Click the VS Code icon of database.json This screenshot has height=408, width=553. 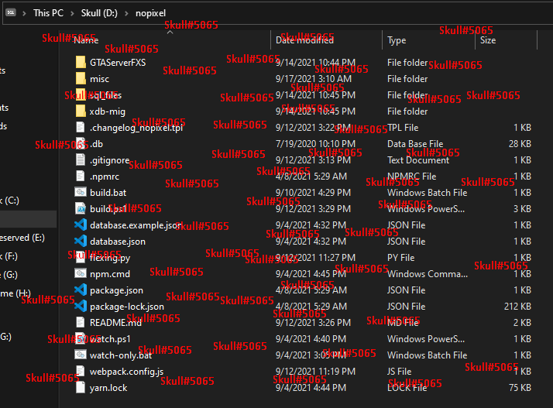click(x=81, y=241)
